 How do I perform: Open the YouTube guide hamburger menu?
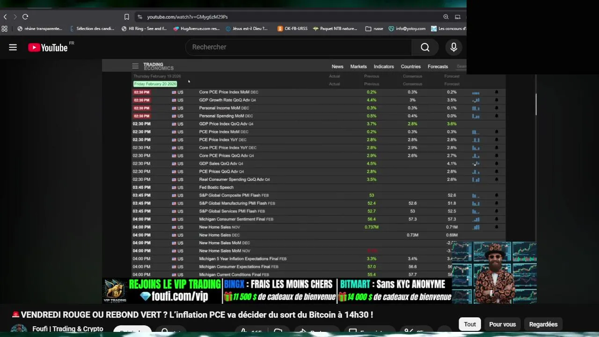[x=13, y=47]
